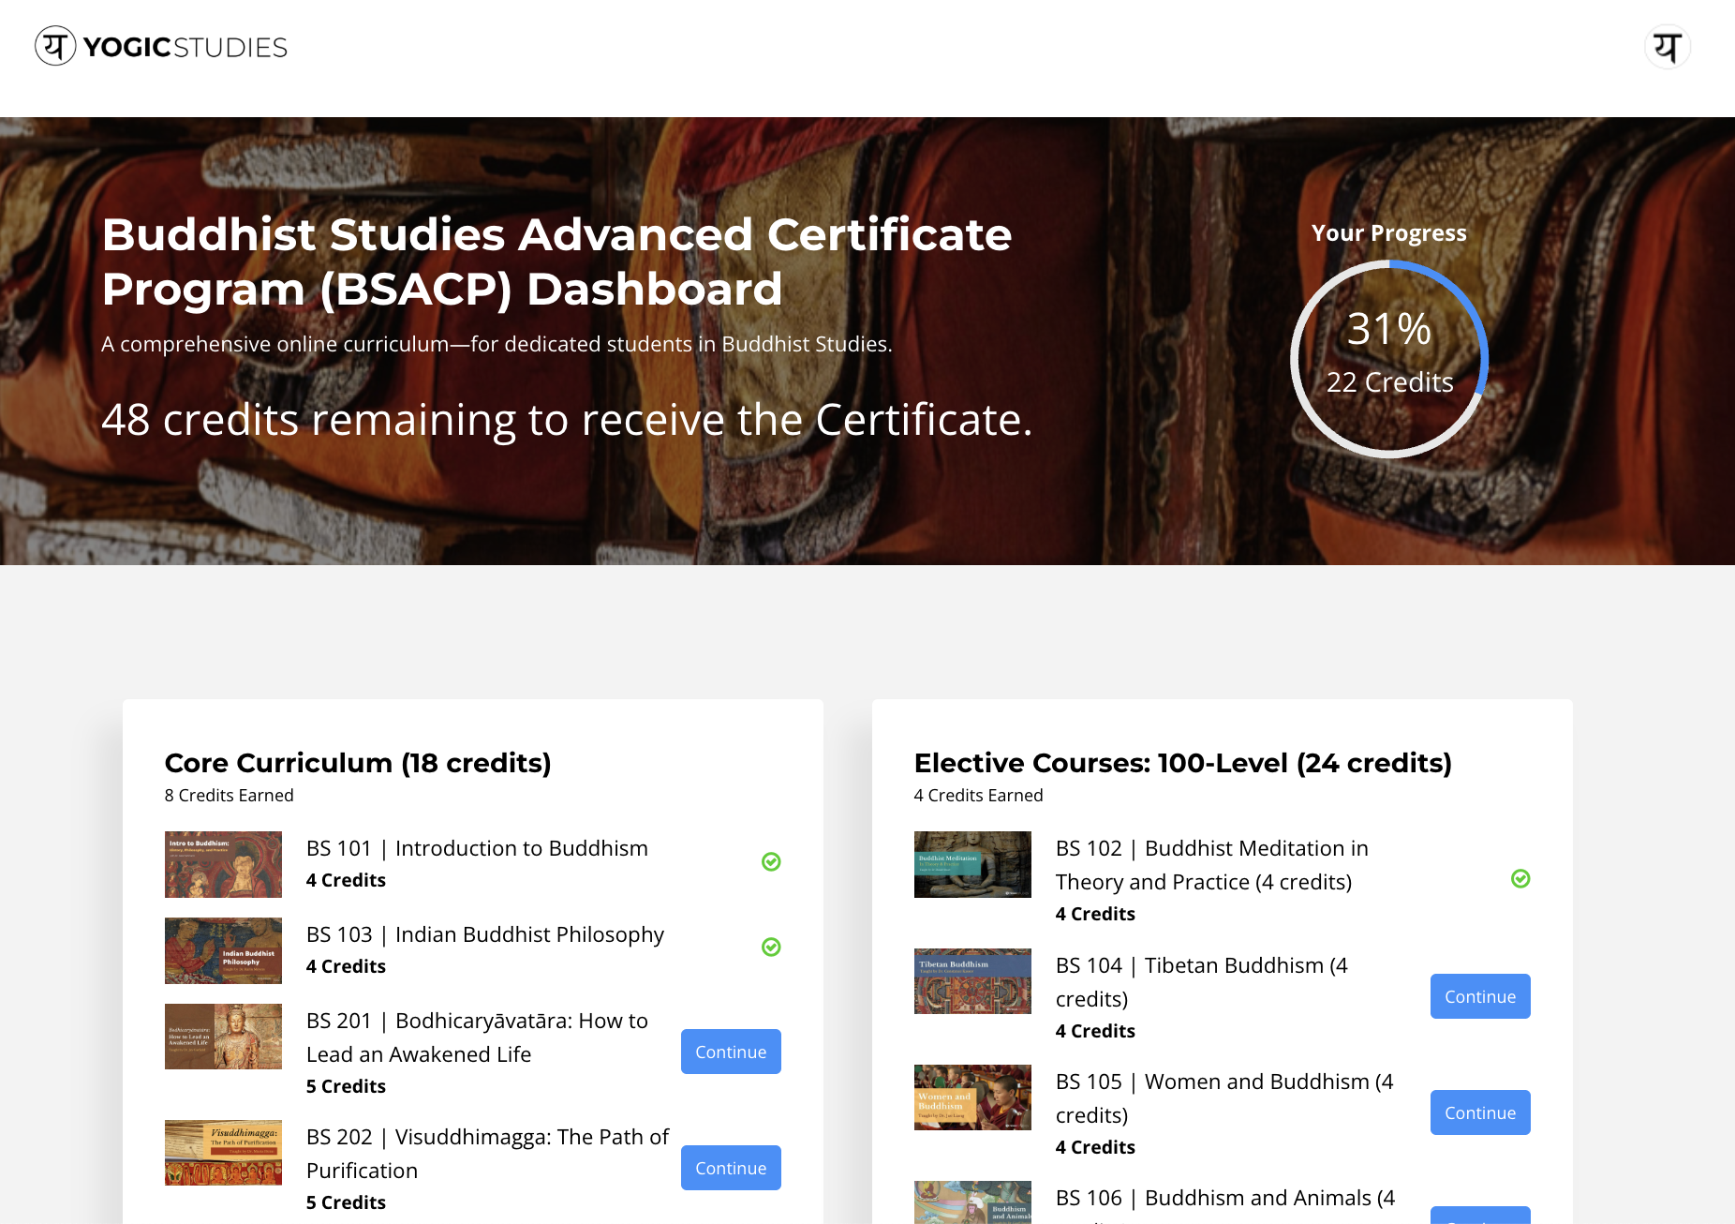Continue BS 104 Tibetan Buddhism course

tap(1480, 996)
